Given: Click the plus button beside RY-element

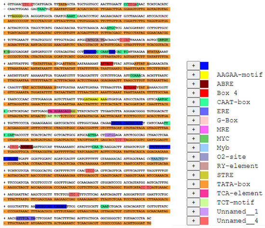Looking at the screenshot, I should [x=193, y=166].
